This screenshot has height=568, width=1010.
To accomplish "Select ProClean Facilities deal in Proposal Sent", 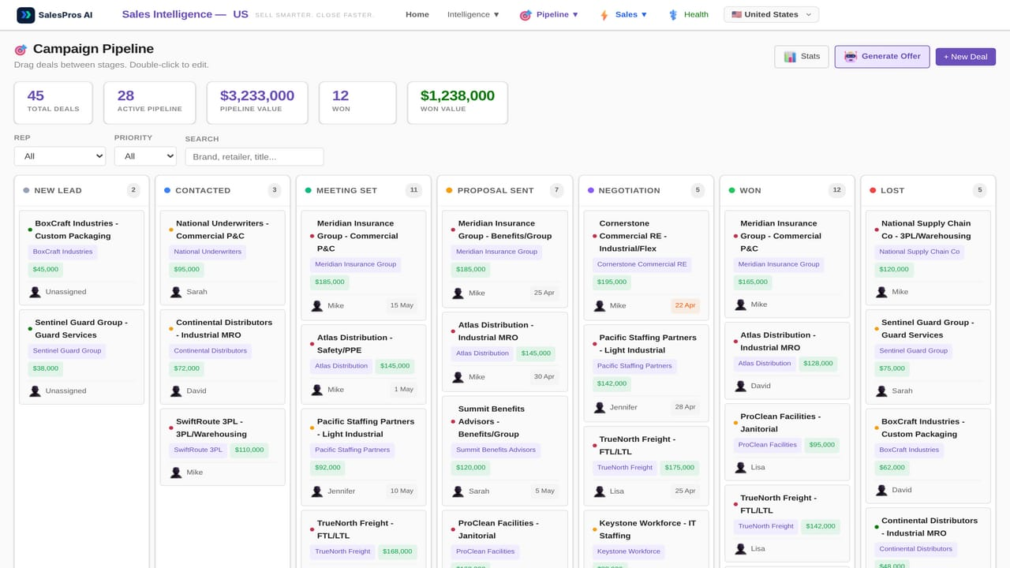I will [x=499, y=529].
